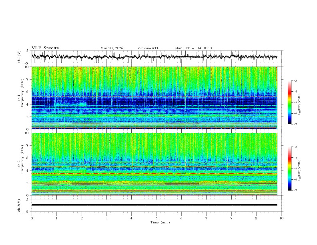The height and width of the screenshot is (245, 317).
Task: Click the 5 minute tick on time axis
Action: 156,218
